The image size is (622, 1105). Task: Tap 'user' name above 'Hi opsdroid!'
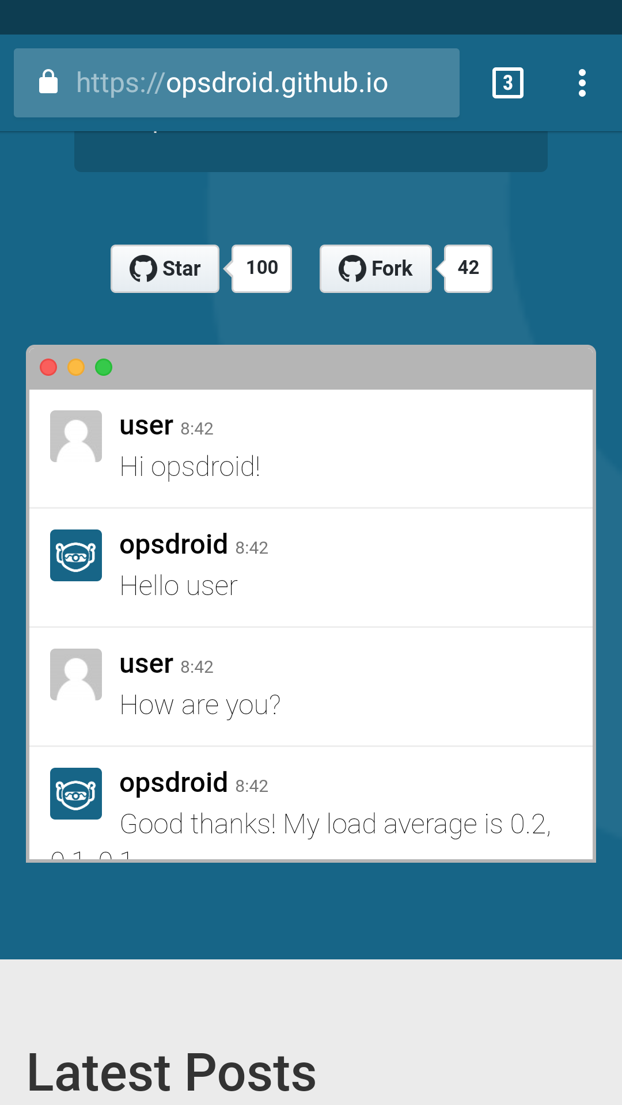click(x=146, y=426)
